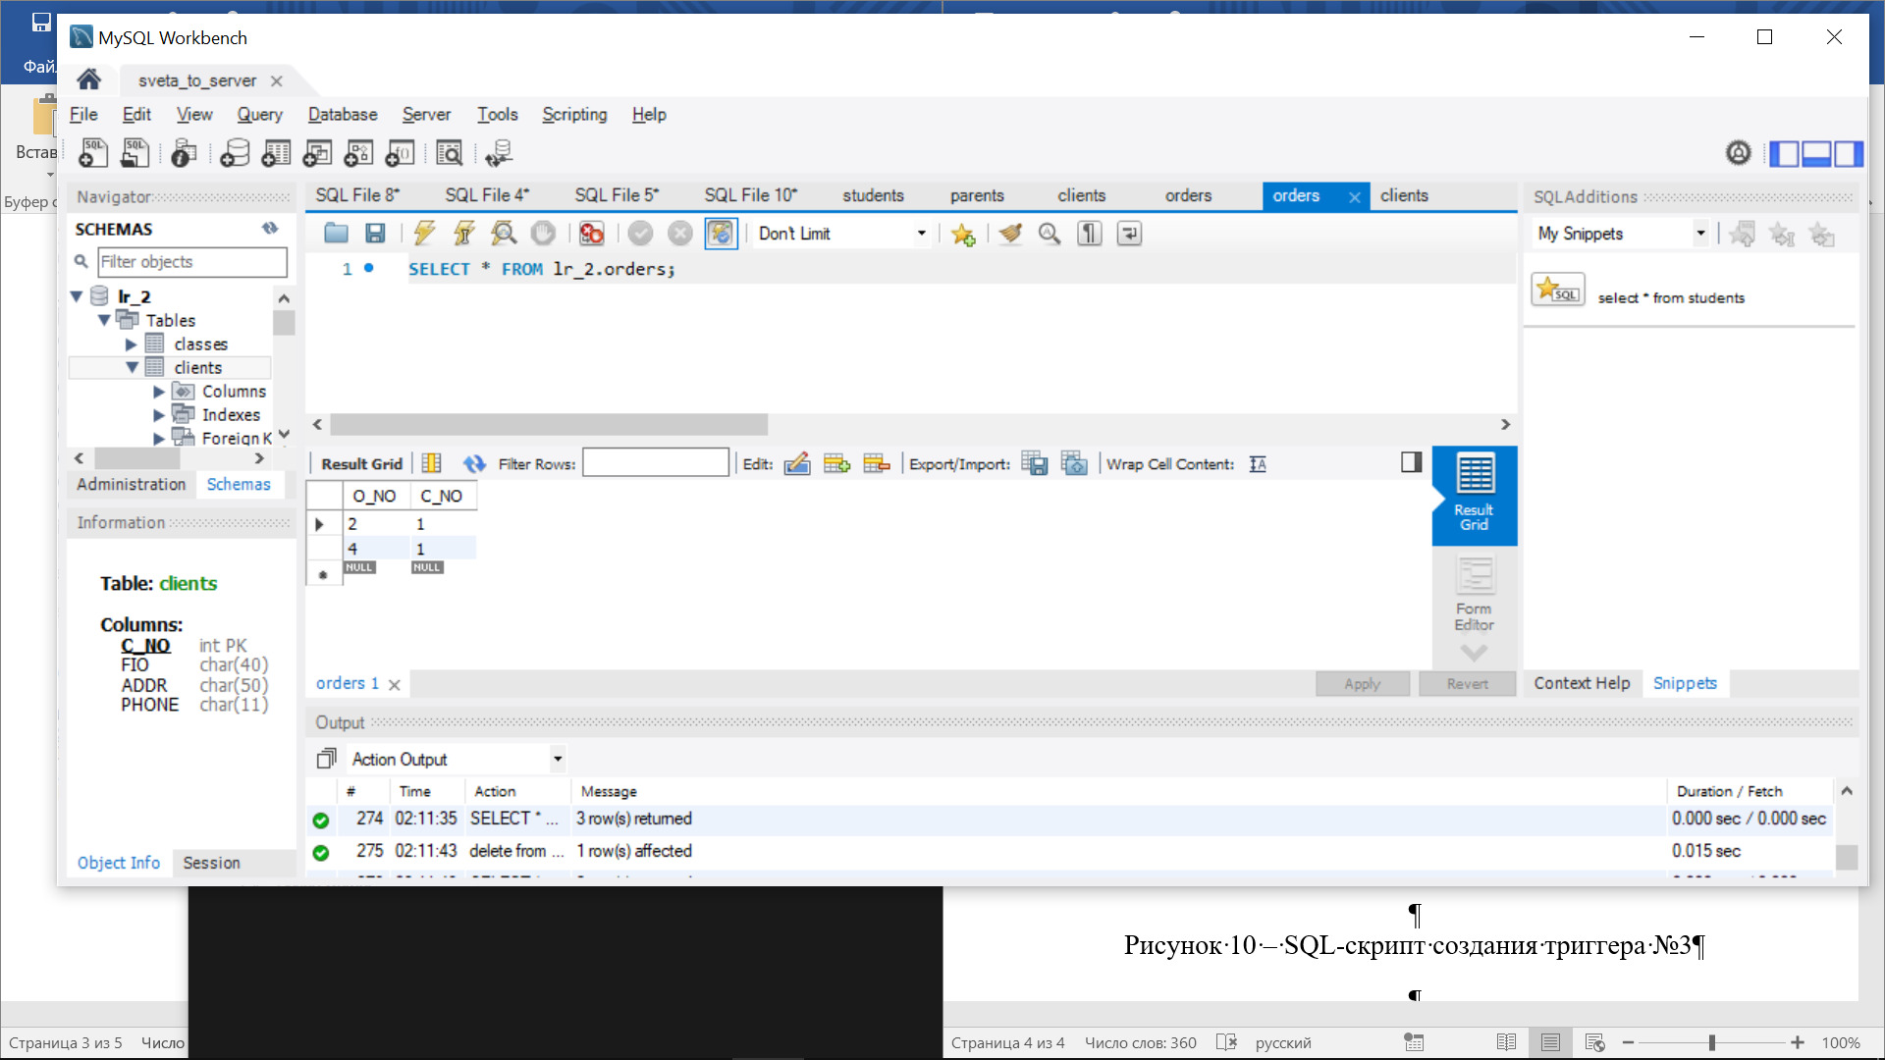Search table data icon in main toolbar

(449, 153)
